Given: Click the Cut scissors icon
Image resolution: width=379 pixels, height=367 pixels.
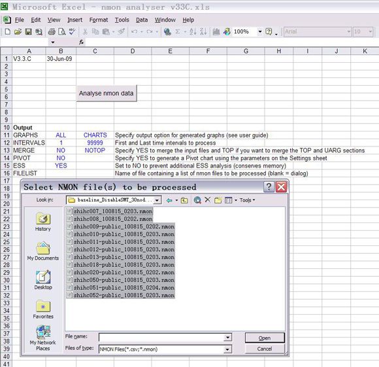Looking at the screenshot, I should click(85, 31).
